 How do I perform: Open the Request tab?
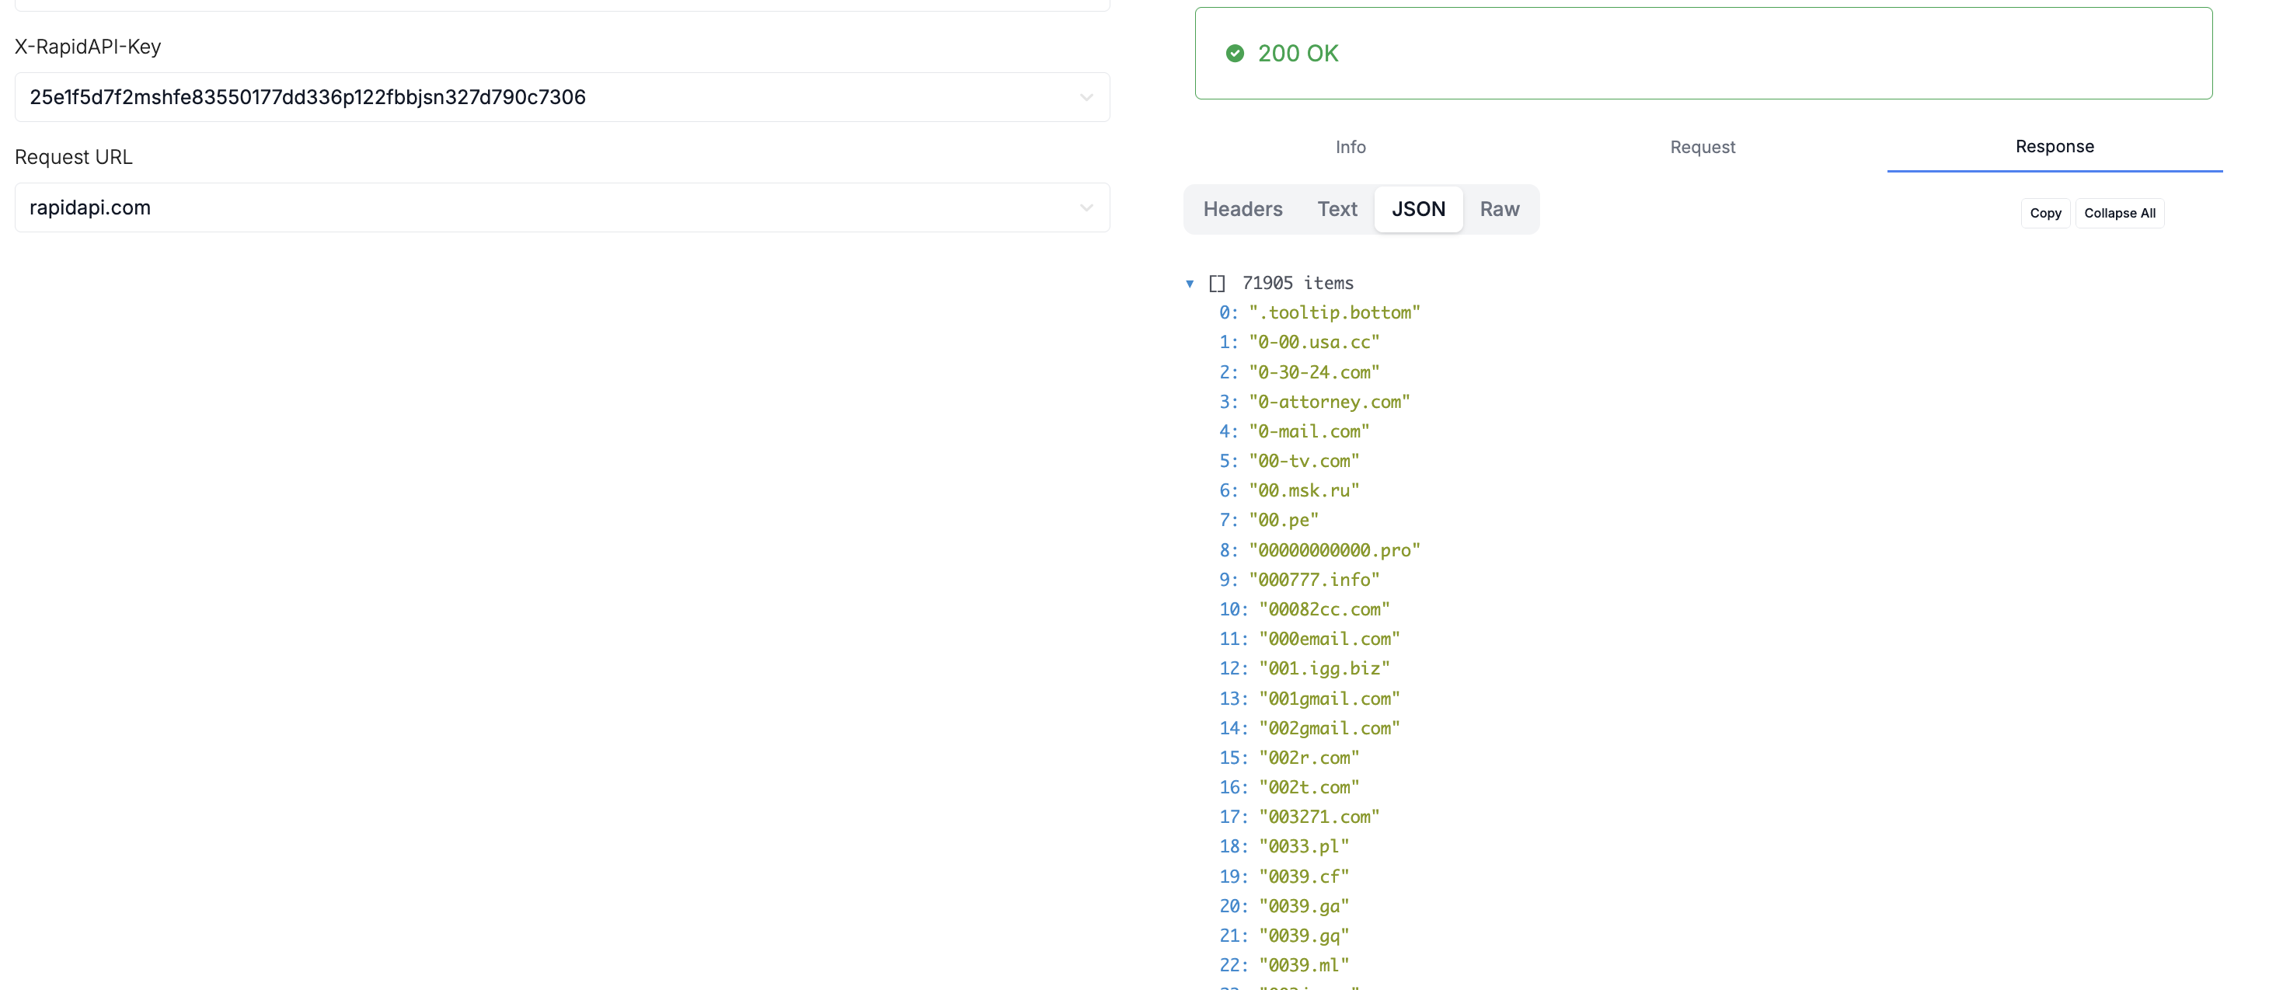pyautogui.click(x=1702, y=147)
